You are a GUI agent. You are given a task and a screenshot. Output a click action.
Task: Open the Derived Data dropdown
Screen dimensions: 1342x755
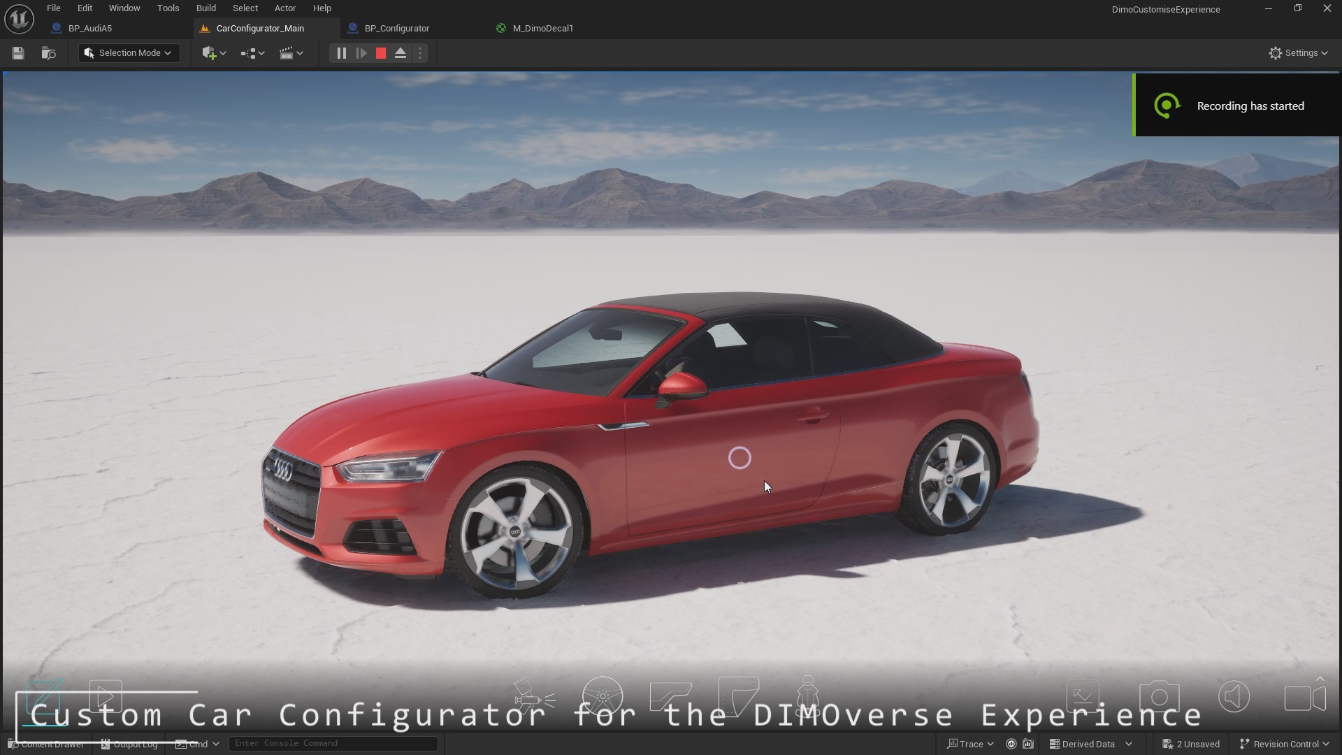(1090, 744)
